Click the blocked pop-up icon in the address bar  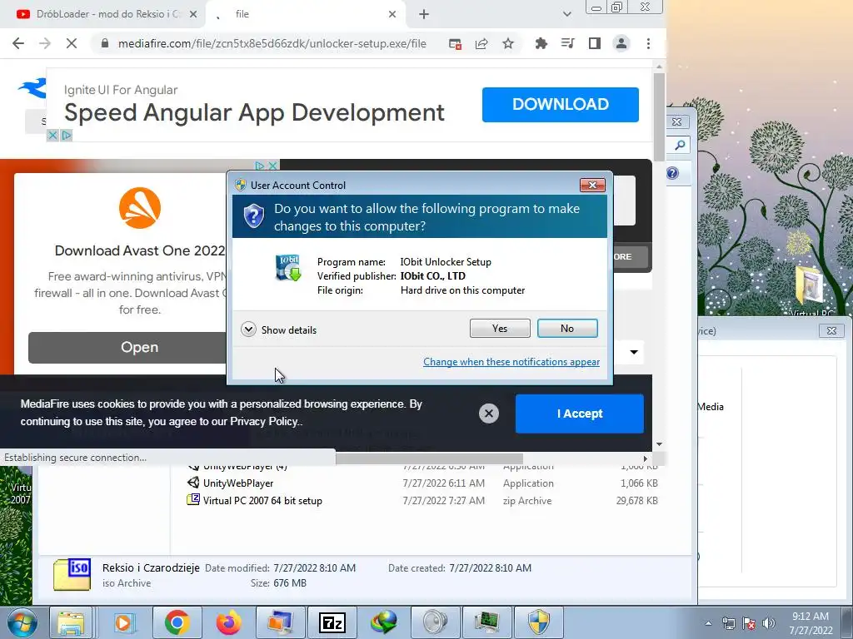455,44
